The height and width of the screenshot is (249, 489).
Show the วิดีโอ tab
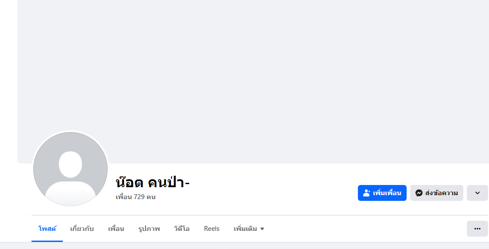(182, 229)
